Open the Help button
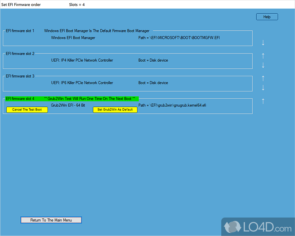Image resolution: width=295 pixels, height=236 pixels. (x=267, y=17)
